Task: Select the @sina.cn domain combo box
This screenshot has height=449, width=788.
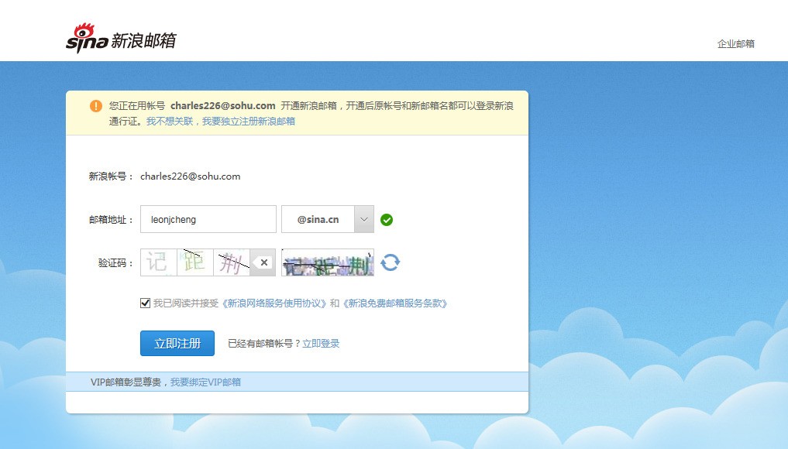Action: click(328, 219)
